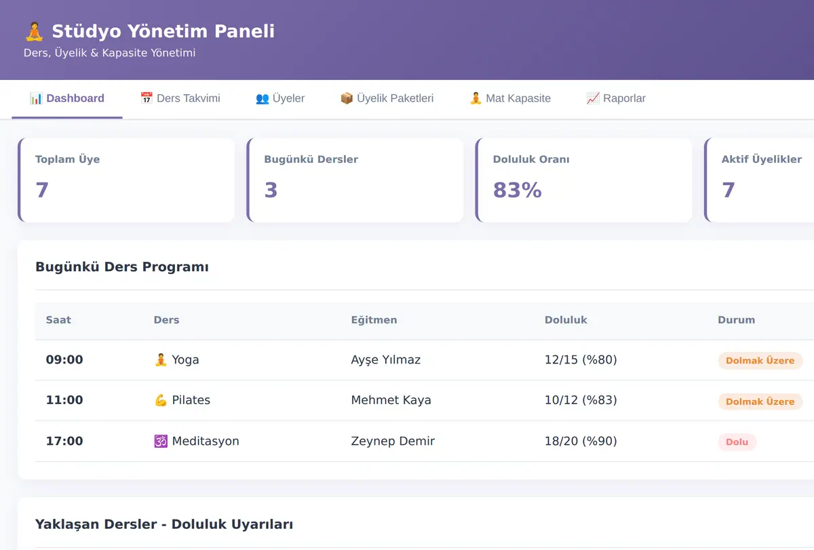
Task: Click instructor name Zeynep Demir
Action: [393, 441]
